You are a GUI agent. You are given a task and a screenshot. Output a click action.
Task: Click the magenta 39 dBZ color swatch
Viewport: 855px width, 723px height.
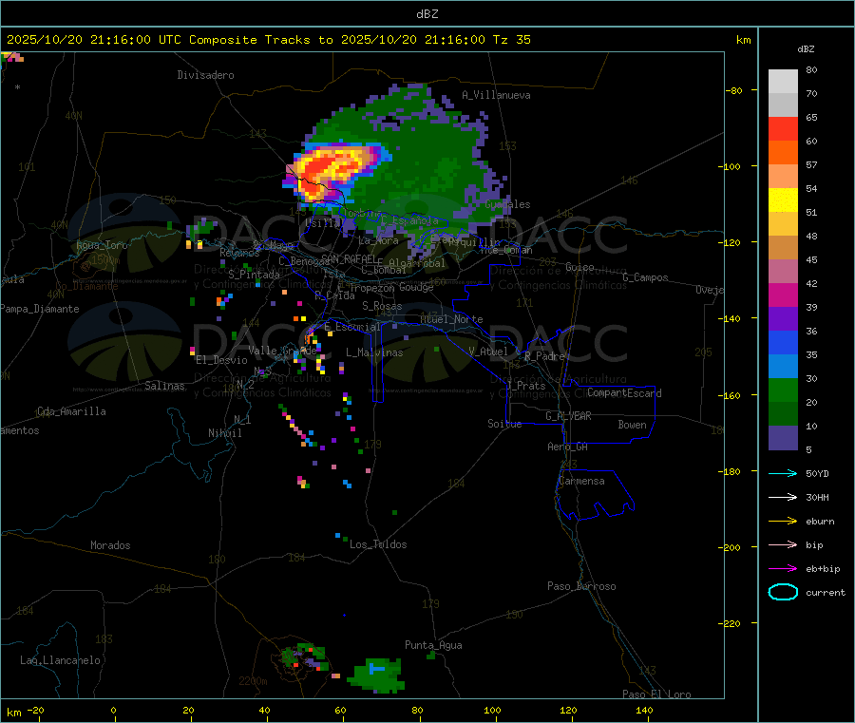coord(783,295)
